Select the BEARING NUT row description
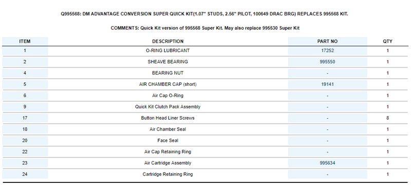Image resolution: width=411 pixels, height=187 pixels. tap(168, 73)
